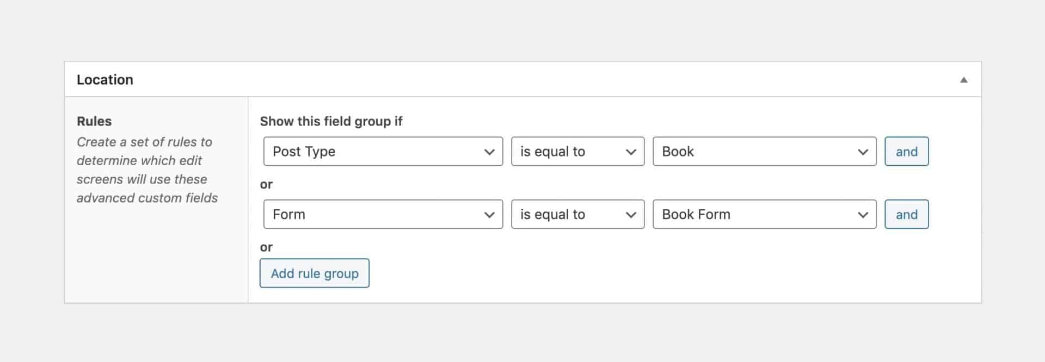The width and height of the screenshot is (1045, 362).
Task: Click the 'and' button beside the Book rule
Action: coord(906,152)
